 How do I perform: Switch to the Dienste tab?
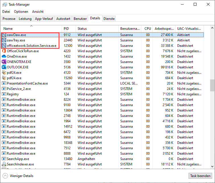(109, 19)
